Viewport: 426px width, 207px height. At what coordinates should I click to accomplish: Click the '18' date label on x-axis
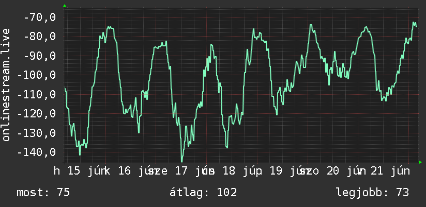(229, 171)
